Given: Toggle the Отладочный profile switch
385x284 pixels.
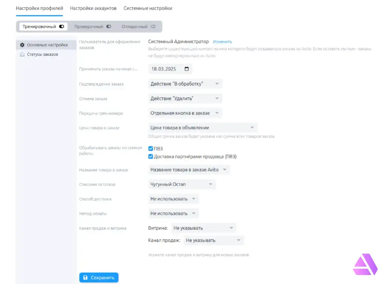Looking at the screenshot, I should pos(153,27).
